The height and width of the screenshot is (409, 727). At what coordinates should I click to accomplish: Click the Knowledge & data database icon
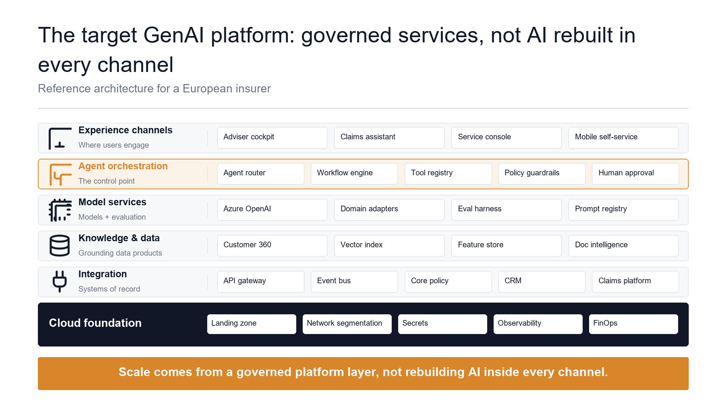tap(60, 246)
